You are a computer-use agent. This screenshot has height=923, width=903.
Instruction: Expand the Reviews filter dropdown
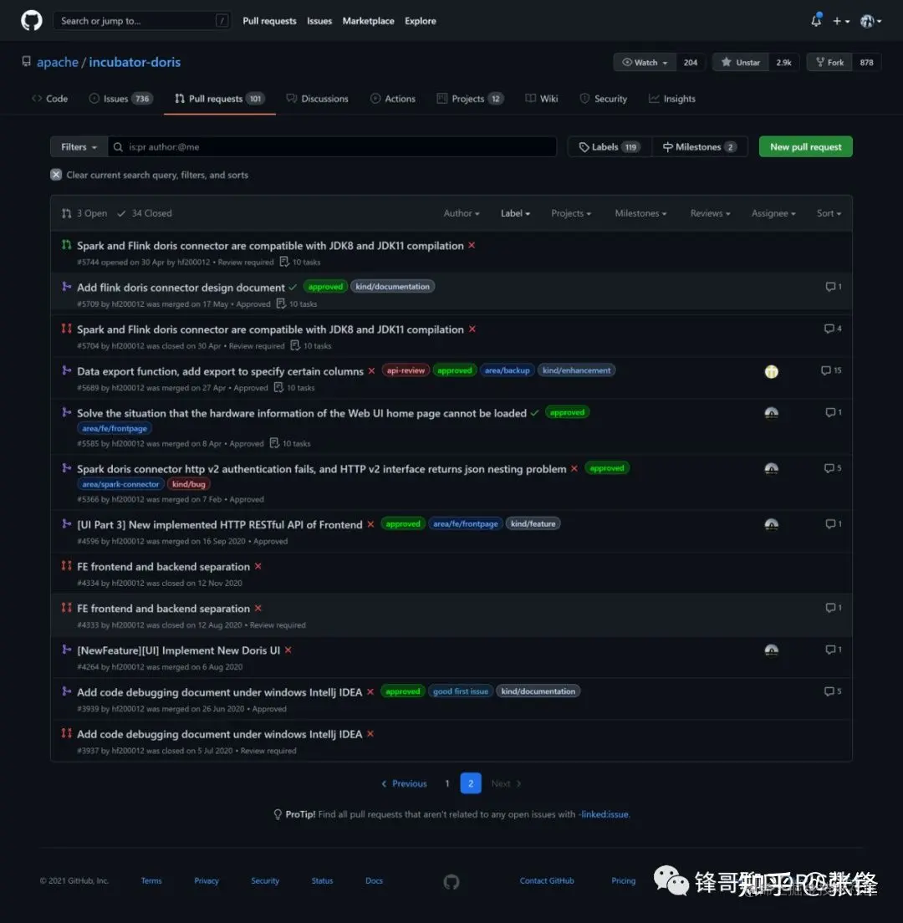(710, 213)
